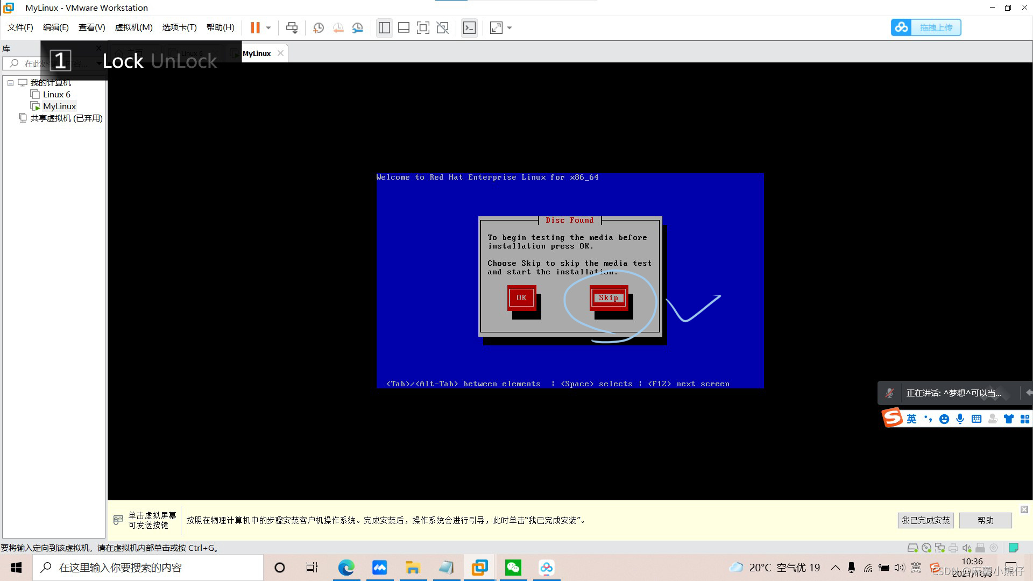Collapse the 我的计算机 tree node
Screen dimensions: 1033x581
pyautogui.click(x=10, y=83)
